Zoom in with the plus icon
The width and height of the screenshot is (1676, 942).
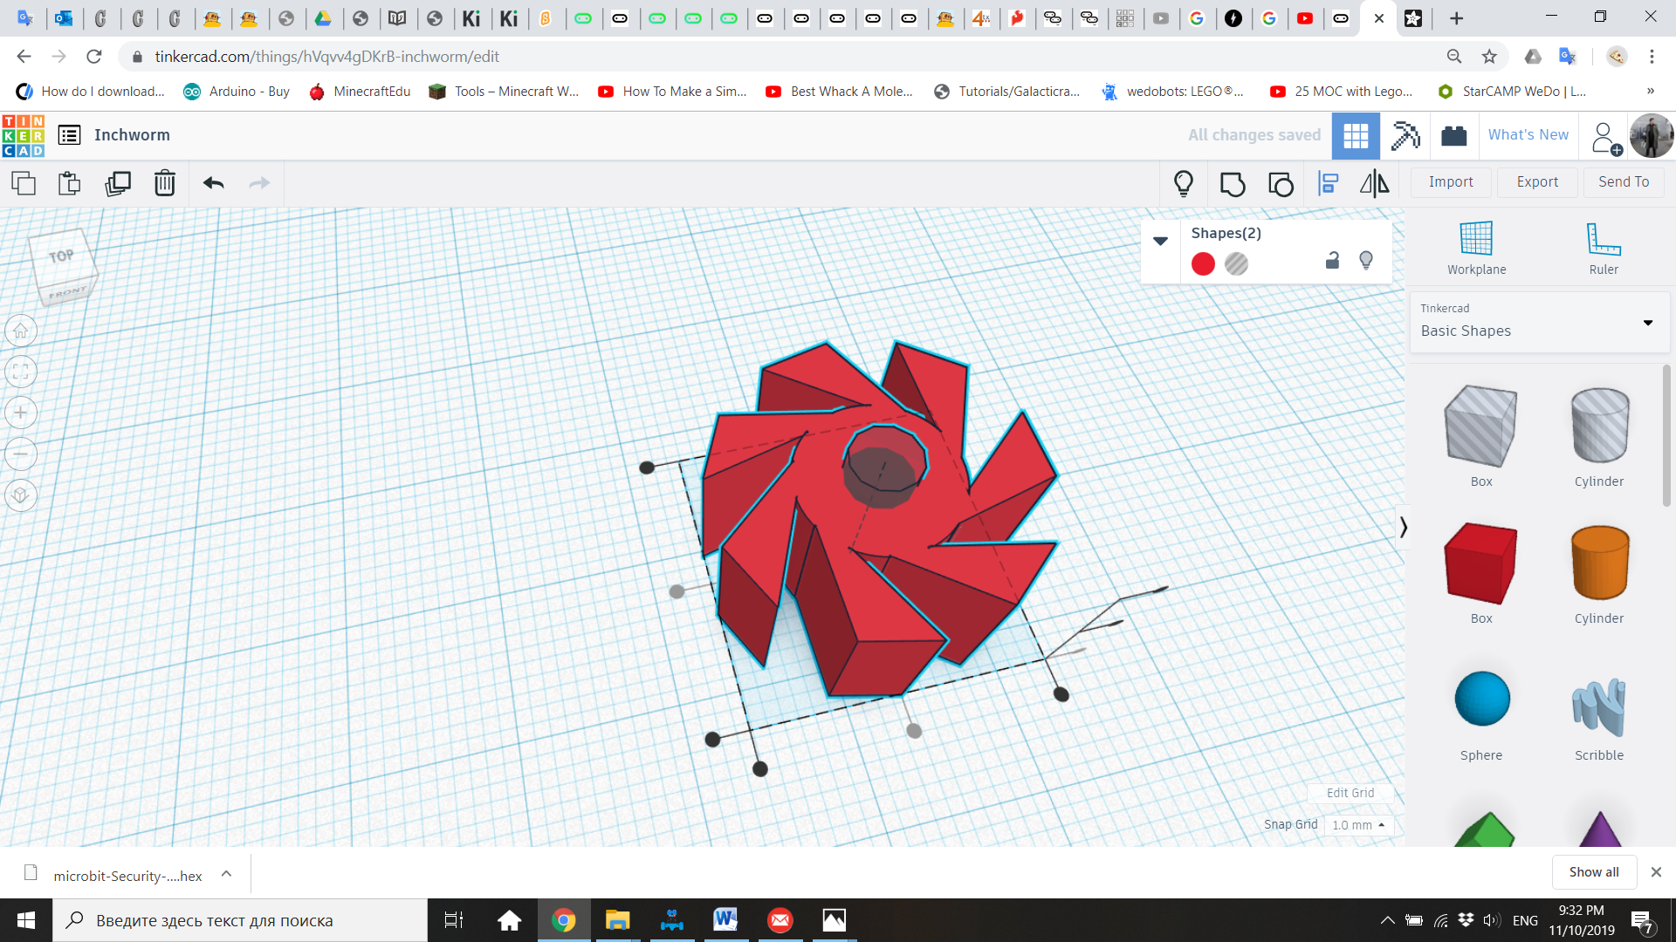21,413
